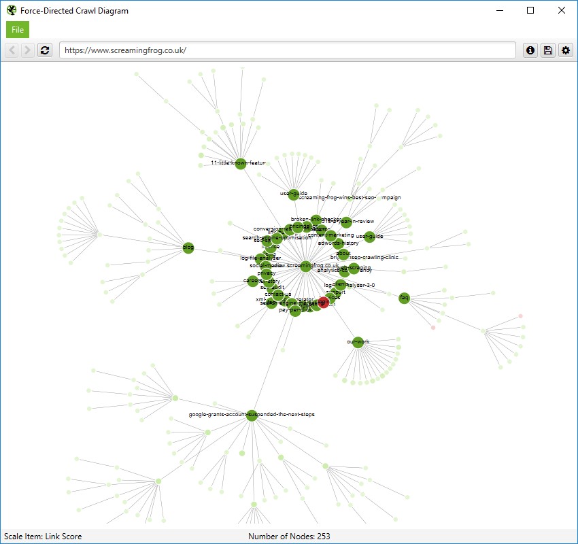Go forward with the right arrow button
578x544 pixels.
click(27, 50)
